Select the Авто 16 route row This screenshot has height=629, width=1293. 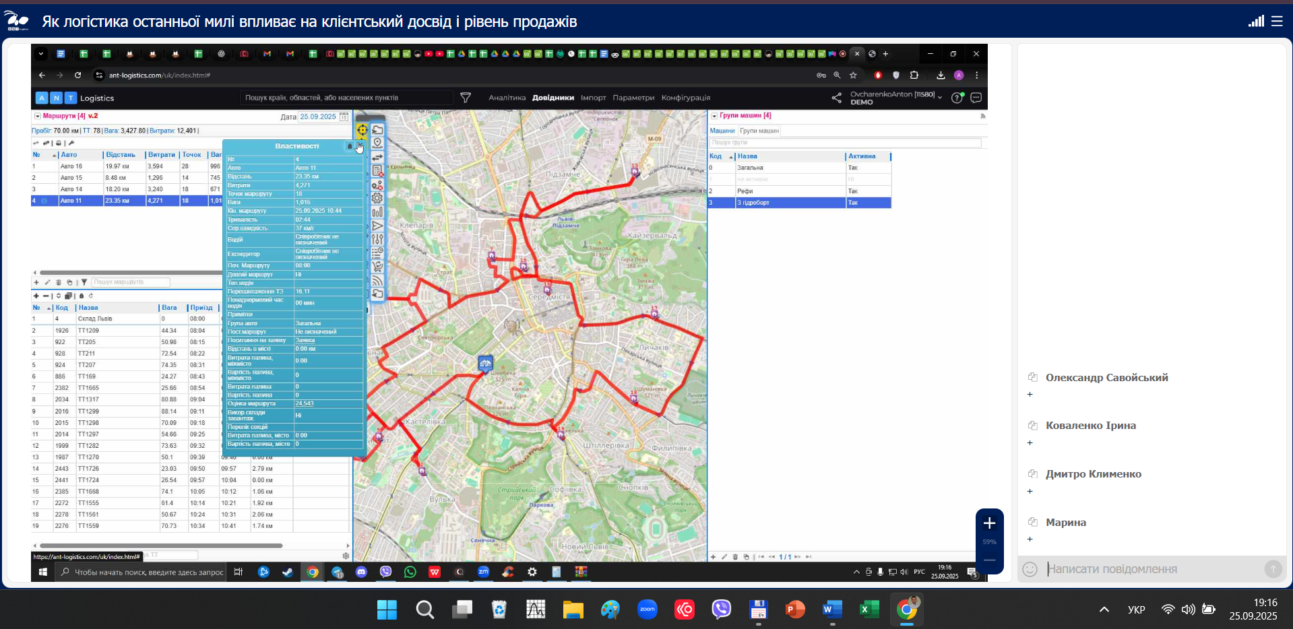71,166
